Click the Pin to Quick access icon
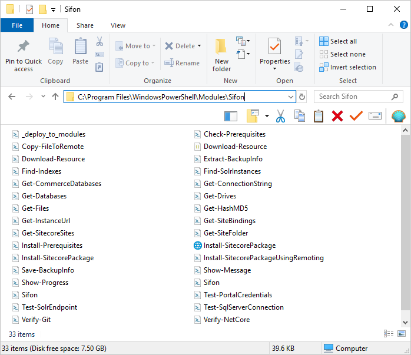The height and width of the screenshot is (355, 411). (24, 47)
